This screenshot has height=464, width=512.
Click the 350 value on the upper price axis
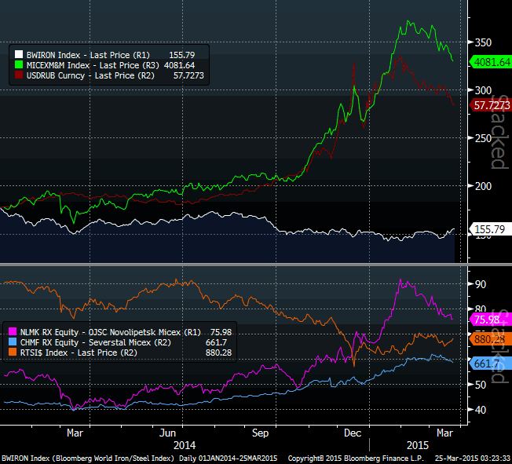pyautogui.click(x=479, y=42)
